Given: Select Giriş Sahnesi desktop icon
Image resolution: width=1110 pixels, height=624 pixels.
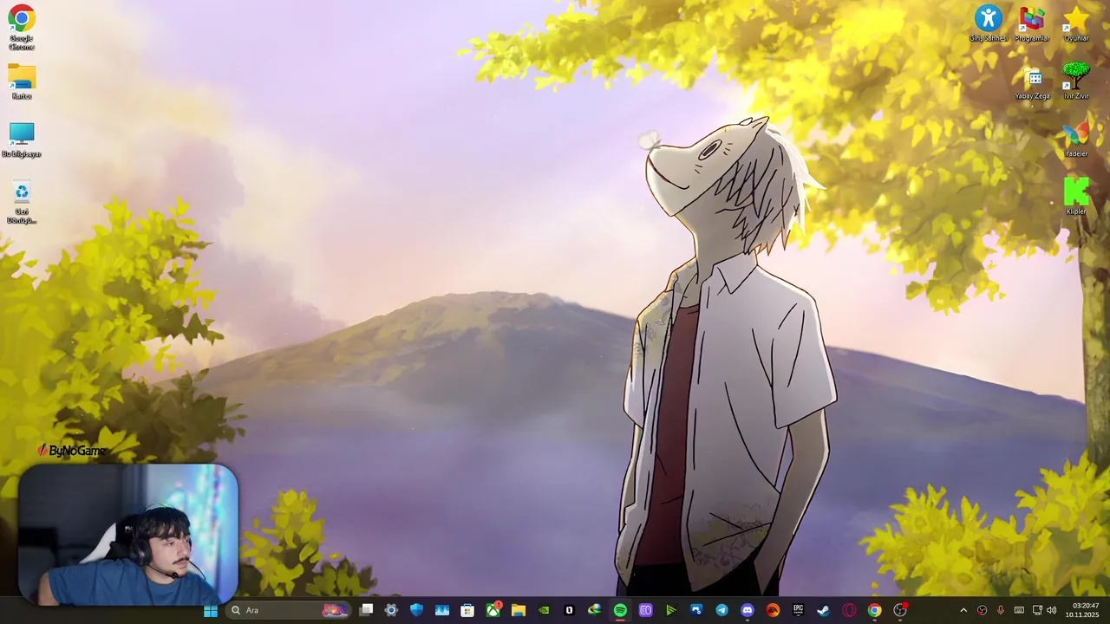Looking at the screenshot, I should click(989, 24).
